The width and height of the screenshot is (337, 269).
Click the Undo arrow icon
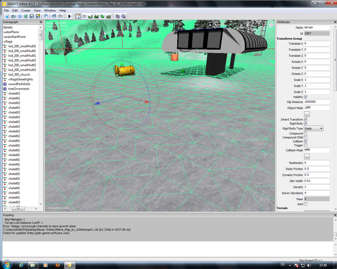[54, 16]
